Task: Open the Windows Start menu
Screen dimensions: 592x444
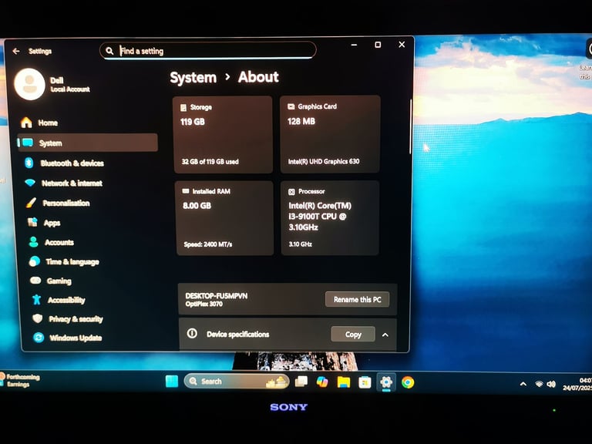Action: tap(172, 382)
